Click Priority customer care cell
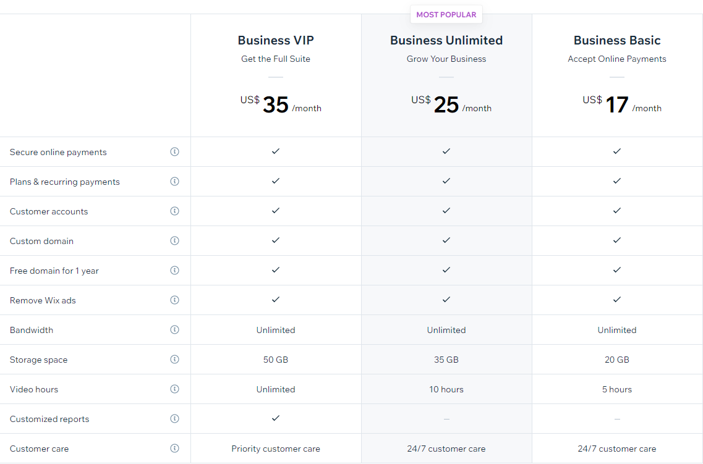The width and height of the screenshot is (703, 464). 276,449
